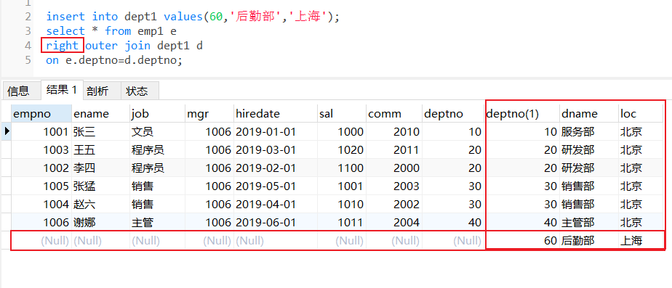
Task: Select the comm cell 2004
Action: pyautogui.click(x=394, y=222)
